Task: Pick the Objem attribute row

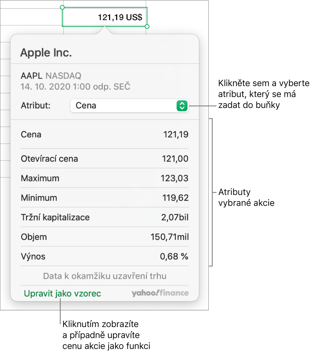Action: 105,237
